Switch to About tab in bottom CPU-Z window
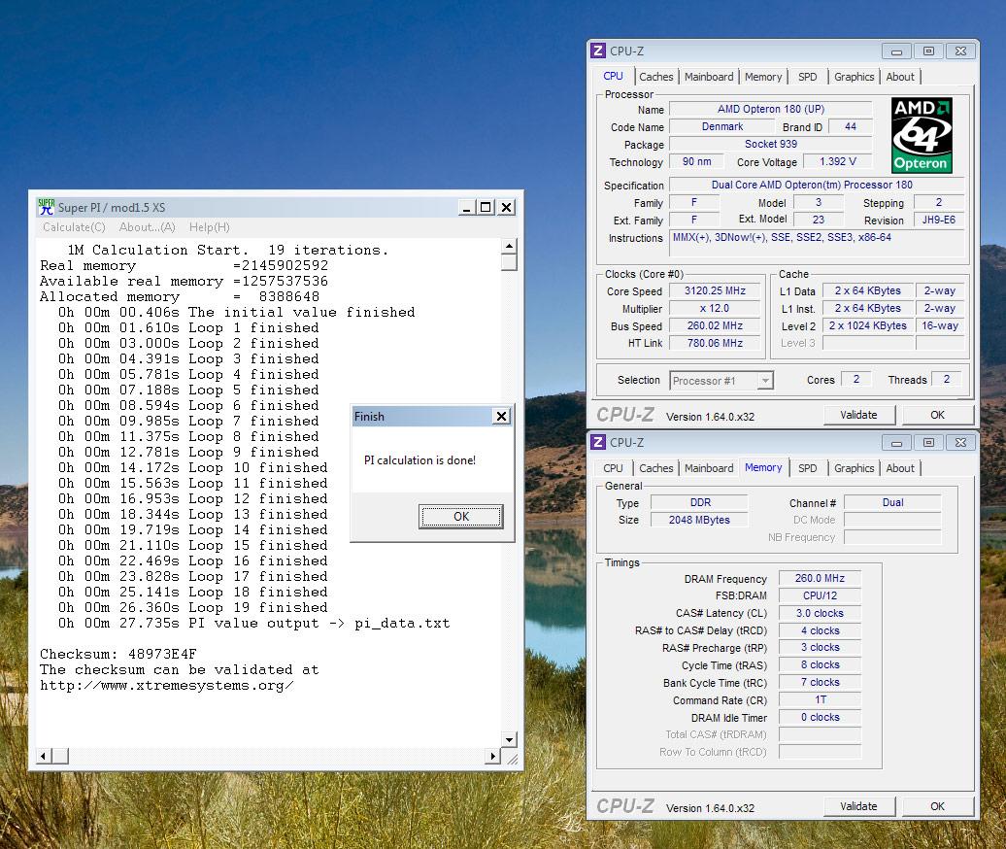 pyautogui.click(x=900, y=468)
